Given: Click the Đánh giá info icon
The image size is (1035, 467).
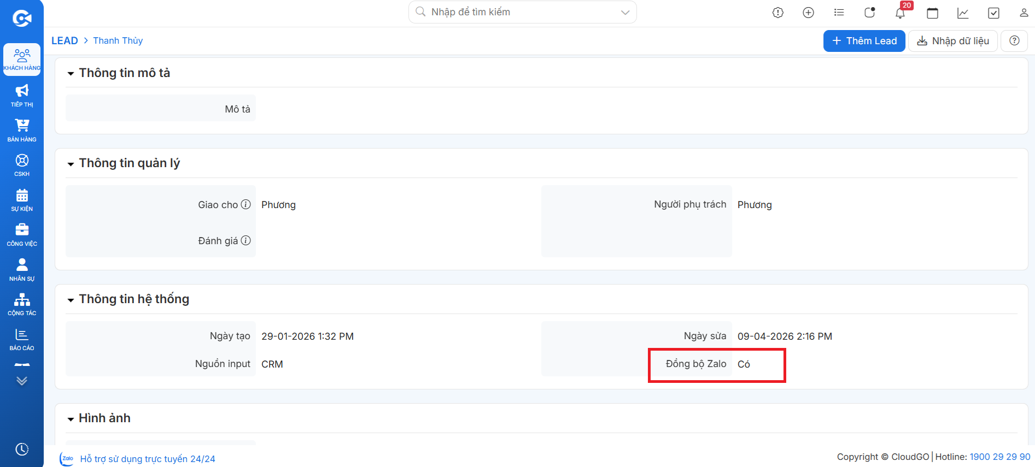Looking at the screenshot, I should coord(246,240).
